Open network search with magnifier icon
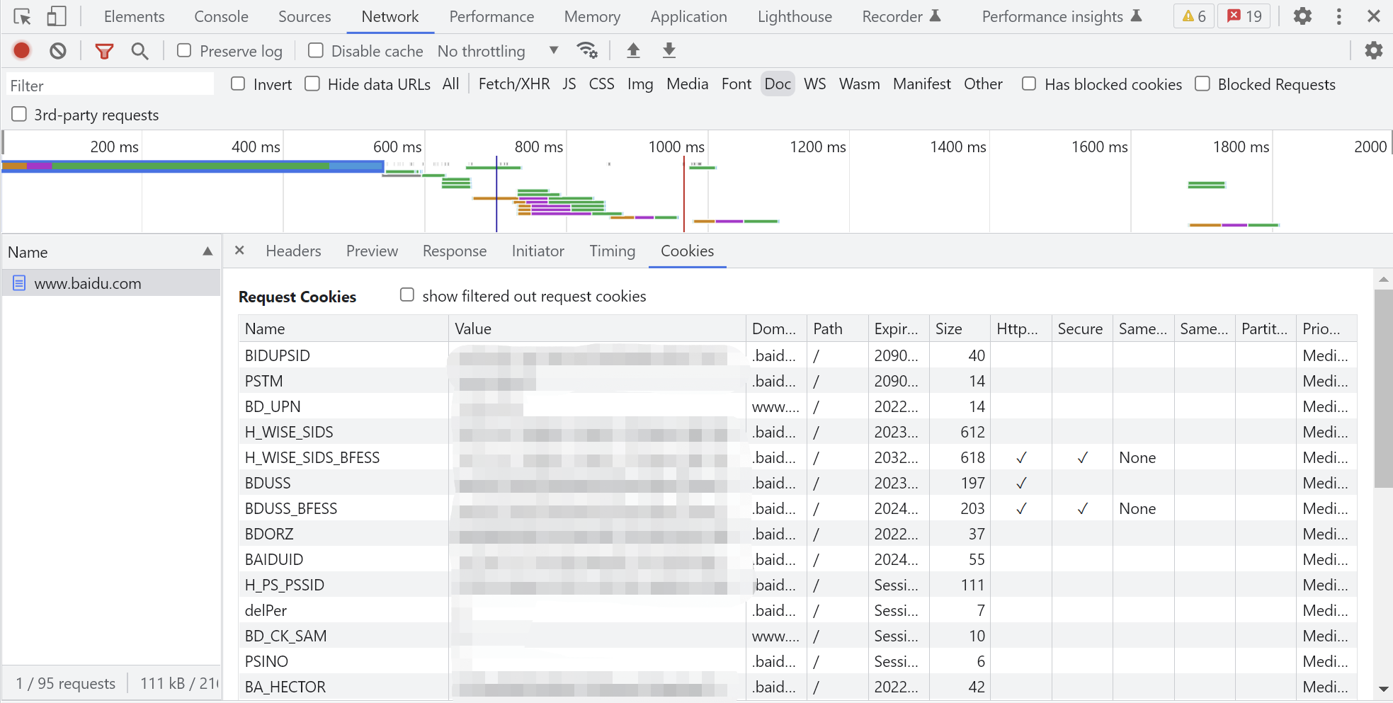1393x703 pixels. tap(140, 50)
